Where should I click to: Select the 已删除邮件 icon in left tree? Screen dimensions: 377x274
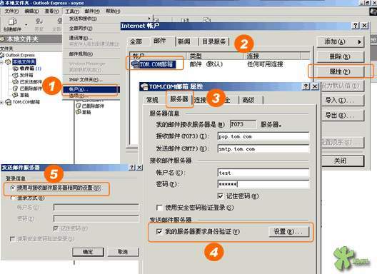[16, 88]
